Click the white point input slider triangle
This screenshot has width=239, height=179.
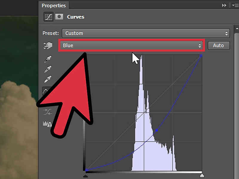pyautogui.click(x=202, y=176)
